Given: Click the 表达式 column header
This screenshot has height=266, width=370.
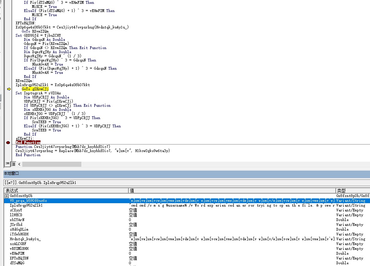Looking at the screenshot, I should 66,191.
